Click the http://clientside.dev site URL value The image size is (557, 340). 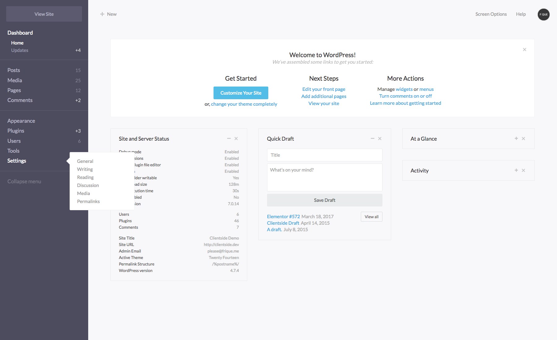click(221, 245)
